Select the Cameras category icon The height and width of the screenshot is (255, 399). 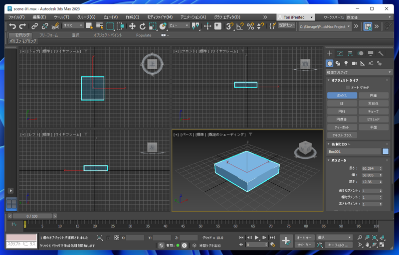point(354,63)
